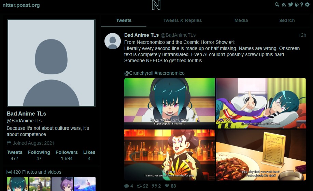Click the bio text about culture wars

48,131
